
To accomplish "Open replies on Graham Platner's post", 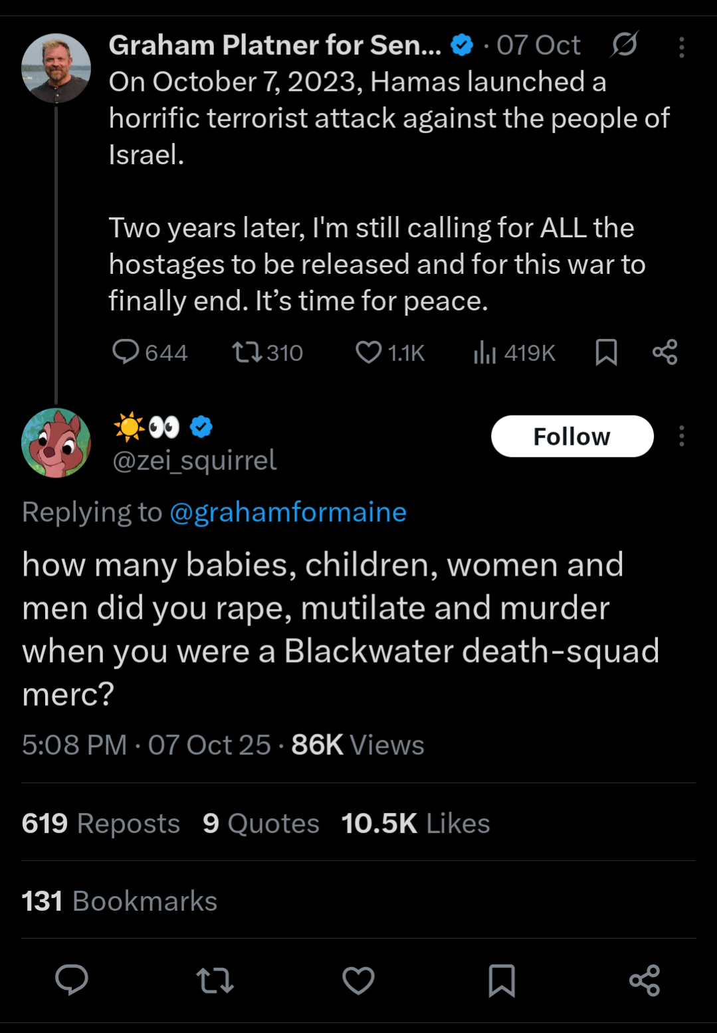I will [126, 352].
